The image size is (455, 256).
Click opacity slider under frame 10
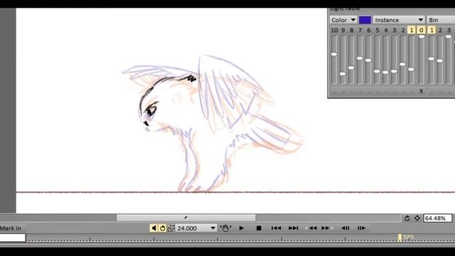click(334, 60)
